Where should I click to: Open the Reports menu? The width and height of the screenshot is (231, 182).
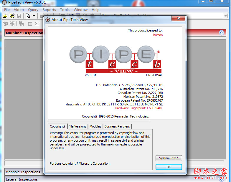tap(49, 10)
